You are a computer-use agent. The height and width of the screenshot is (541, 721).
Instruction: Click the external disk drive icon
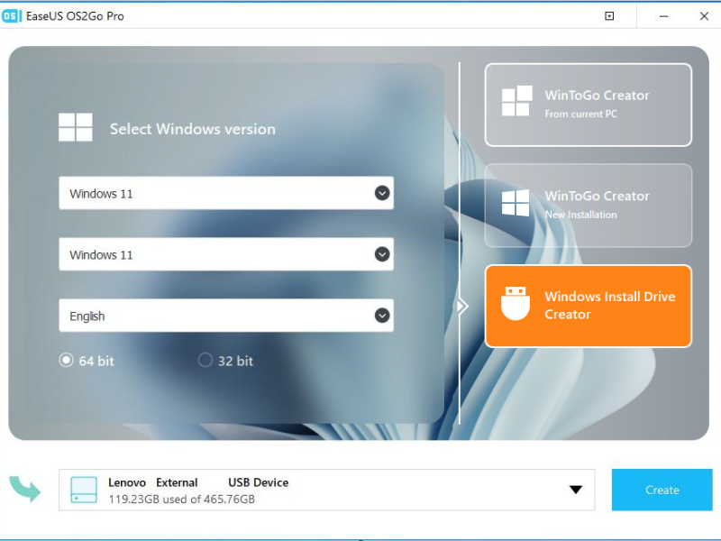click(x=84, y=490)
